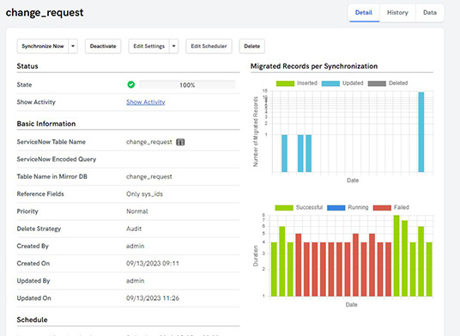460x336 pixels.
Task: Open the Edit Scheduler button
Action: pyautogui.click(x=209, y=46)
